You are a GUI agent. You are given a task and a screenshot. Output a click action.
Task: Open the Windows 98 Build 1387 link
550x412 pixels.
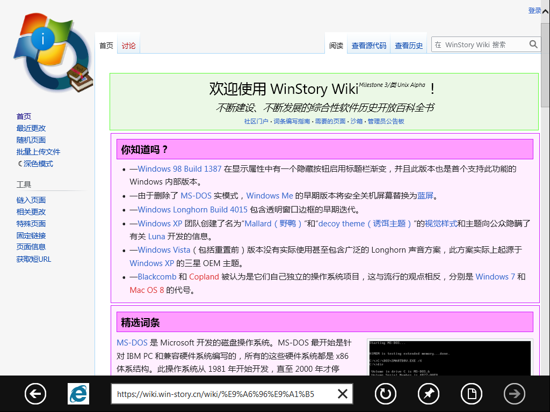coord(179,169)
